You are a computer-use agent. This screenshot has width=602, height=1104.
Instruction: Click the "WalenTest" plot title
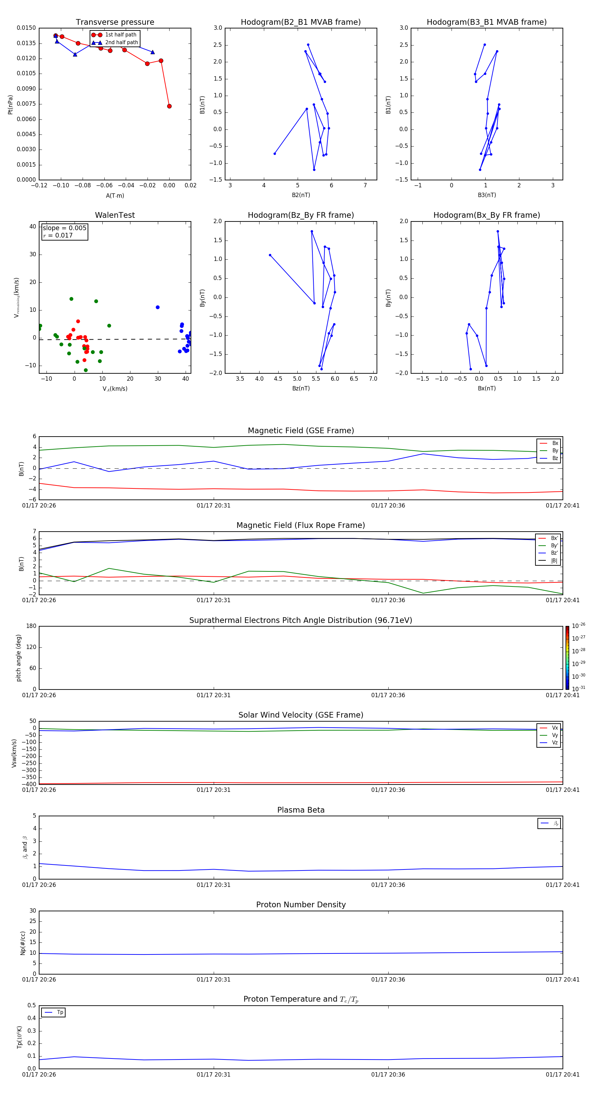tap(115, 215)
